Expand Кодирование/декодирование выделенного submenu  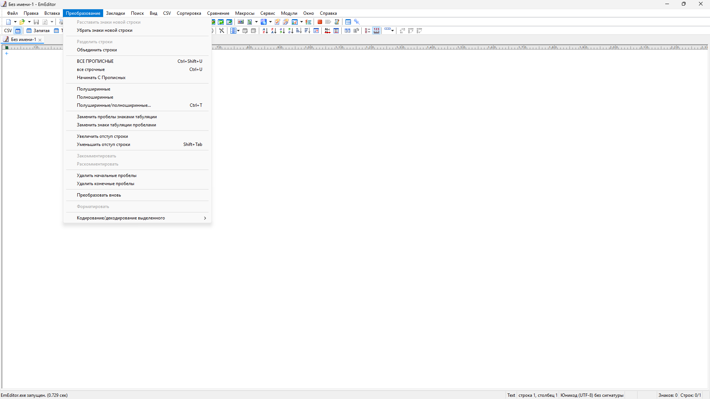[x=137, y=218]
